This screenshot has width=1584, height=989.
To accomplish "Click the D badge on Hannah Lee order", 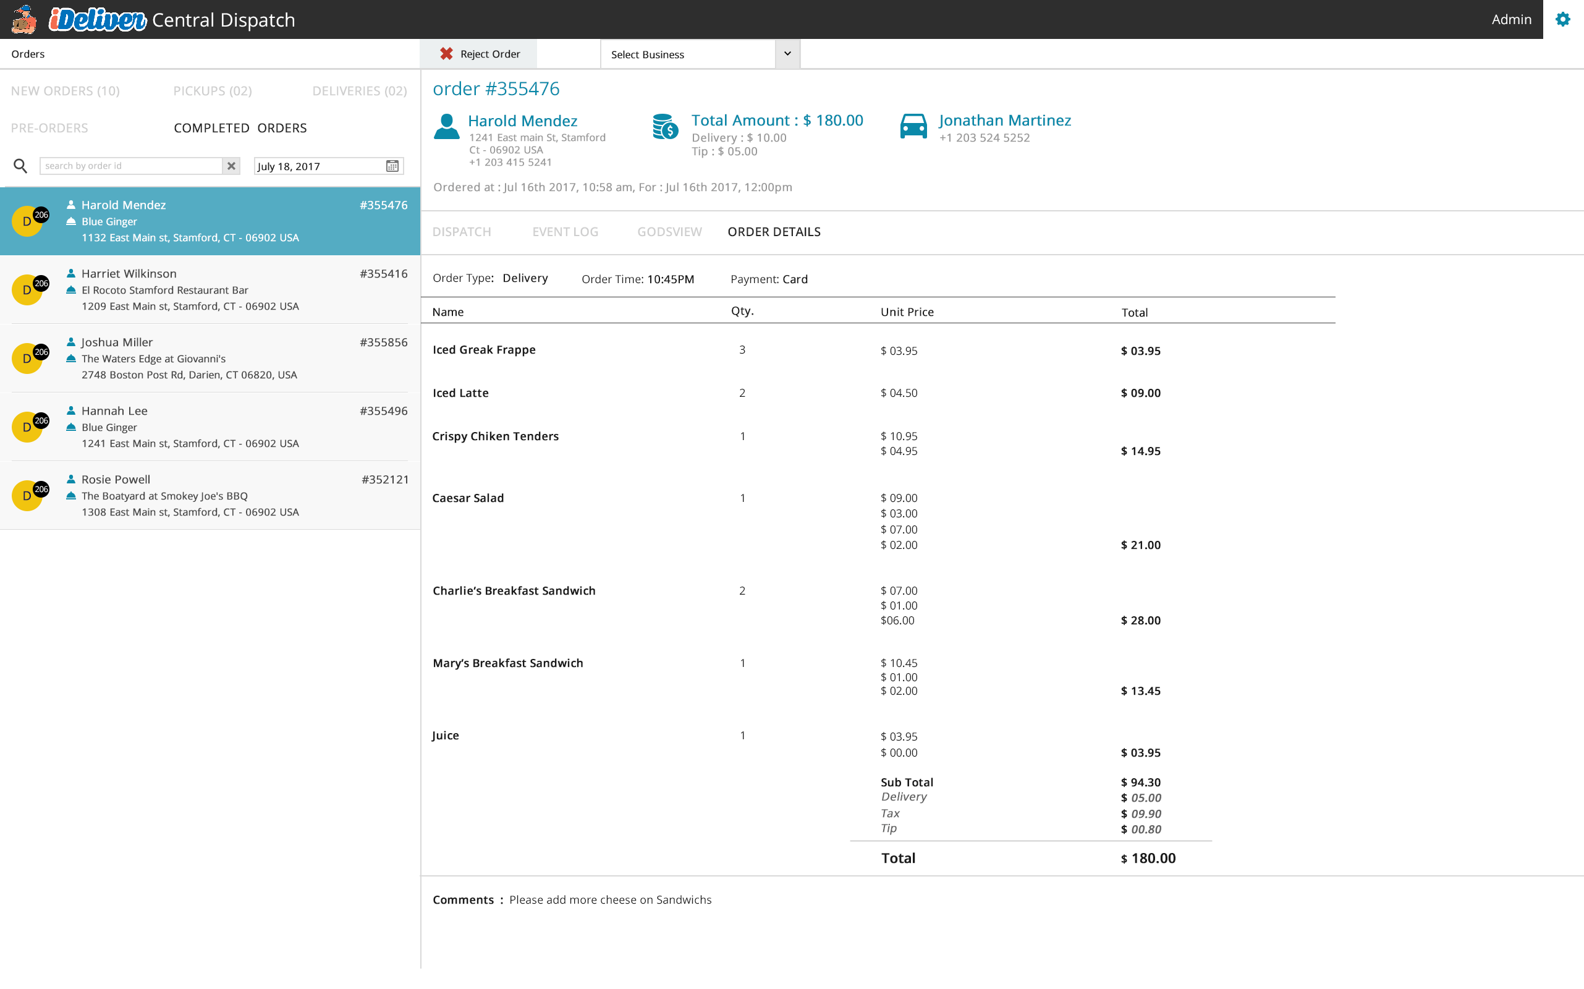I will click(x=27, y=427).
